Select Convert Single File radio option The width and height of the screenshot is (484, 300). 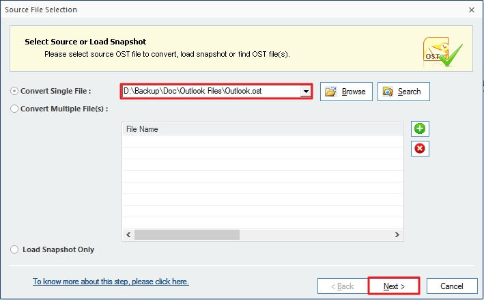(14, 91)
